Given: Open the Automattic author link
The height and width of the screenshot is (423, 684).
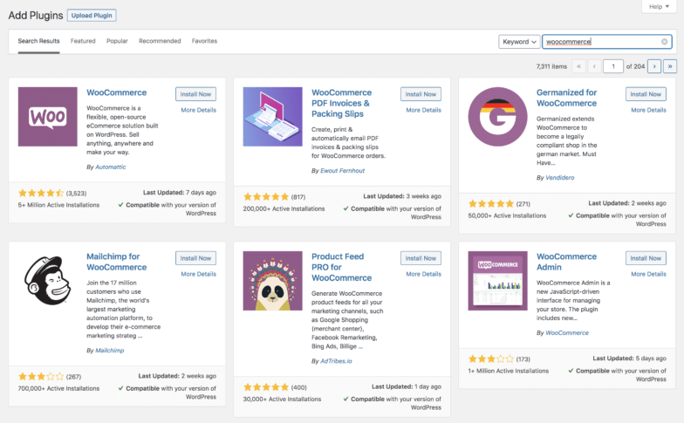Looking at the screenshot, I should (108, 167).
